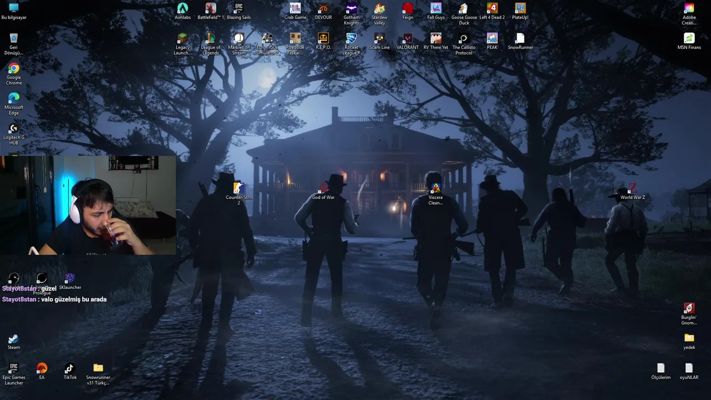Open Logitech G HUB shortcut
Image resolution: width=711 pixels, height=400 pixels.
[x=14, y=134]
